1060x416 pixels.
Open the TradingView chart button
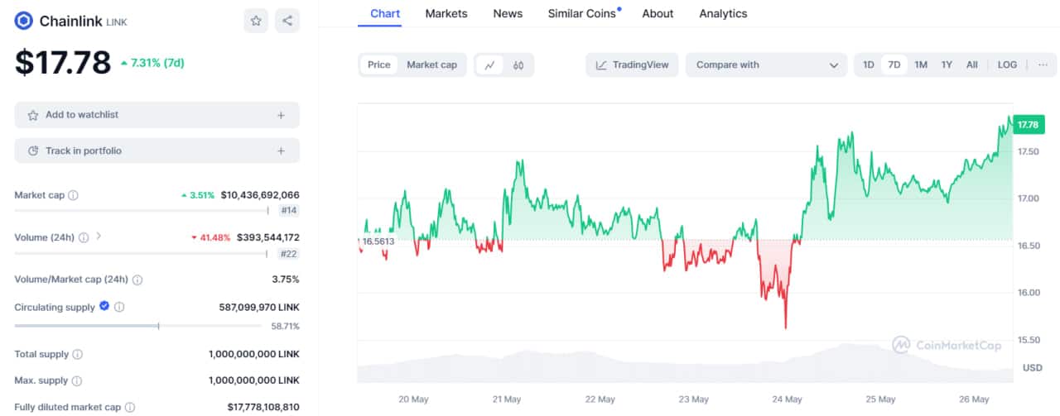click(632, 65)
